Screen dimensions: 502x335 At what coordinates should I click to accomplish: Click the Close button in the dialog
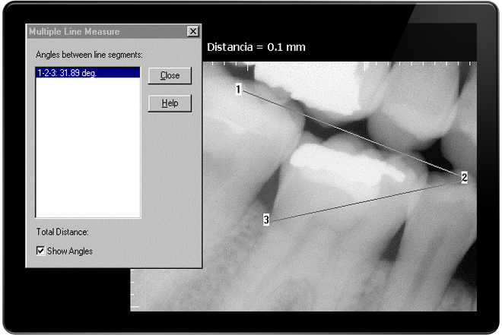[169, 76]
